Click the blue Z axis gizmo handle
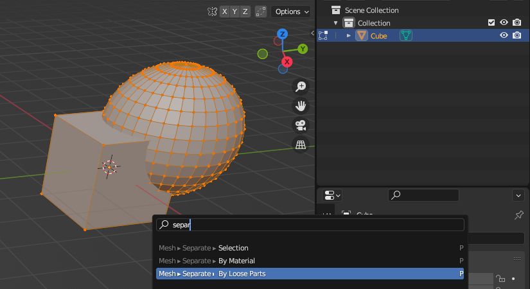This screenshot has width=530, height=289. (282, 34)
